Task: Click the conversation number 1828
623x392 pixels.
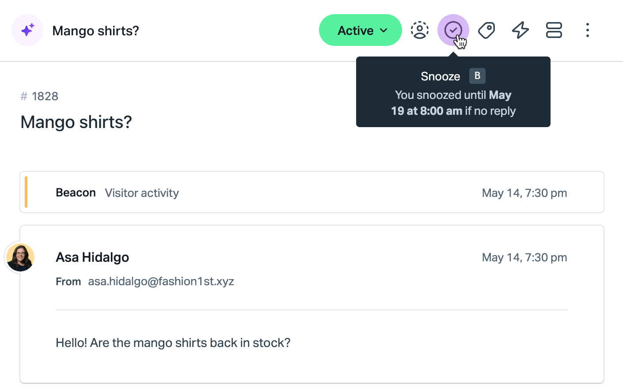Action: point(45,96)
